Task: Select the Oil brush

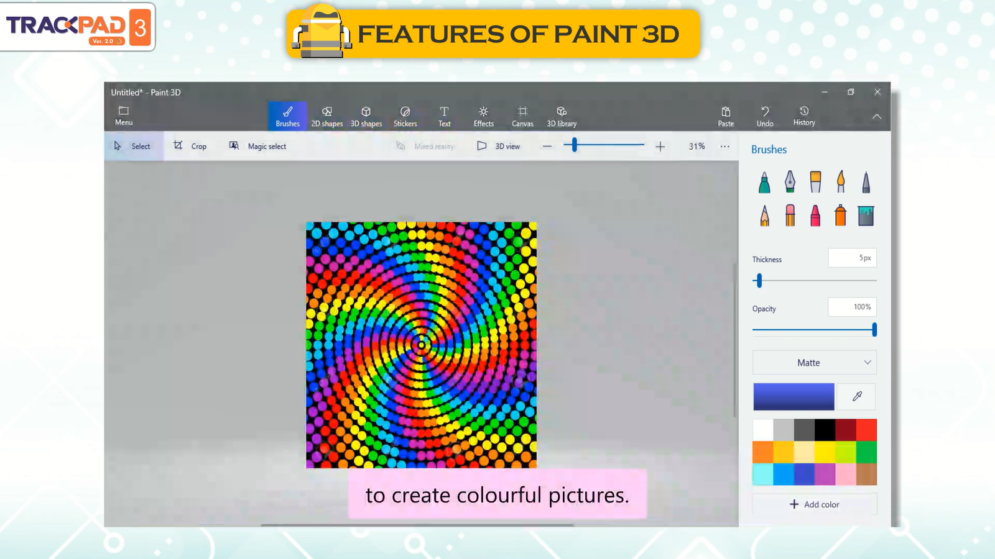Action: 815,182
